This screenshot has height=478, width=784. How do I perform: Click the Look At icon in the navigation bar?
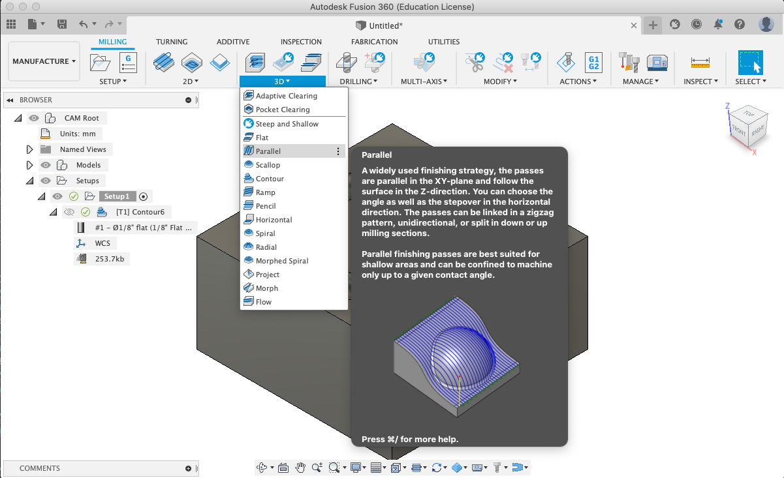coord(283,467)
